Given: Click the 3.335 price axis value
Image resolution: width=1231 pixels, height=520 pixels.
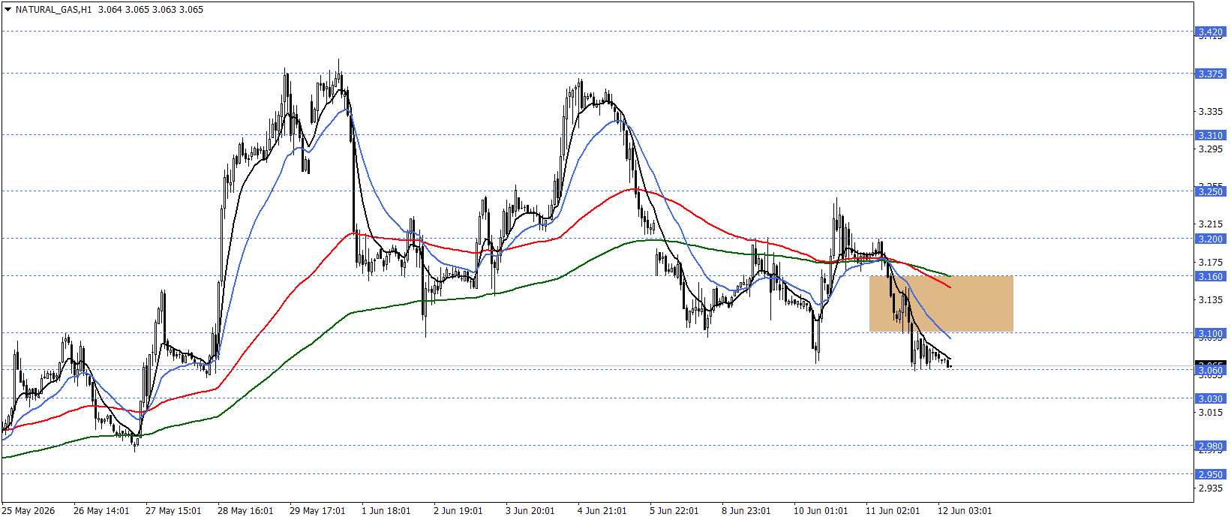Looking at the screenshot, I should (1210, 112).
